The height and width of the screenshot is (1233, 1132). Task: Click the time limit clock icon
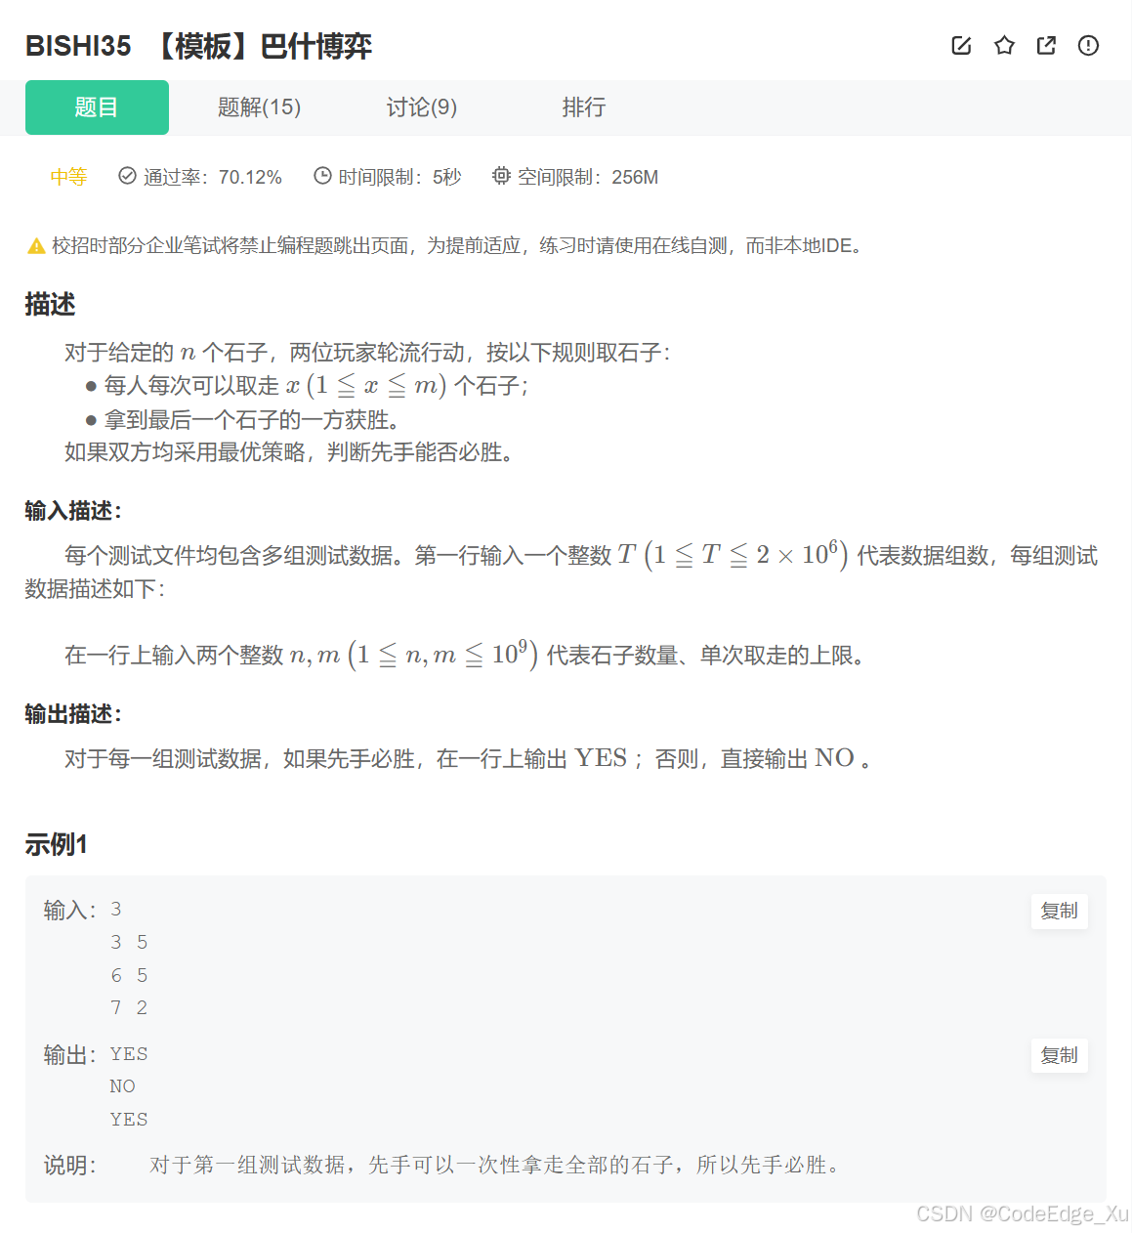click(x=322, y=176)
